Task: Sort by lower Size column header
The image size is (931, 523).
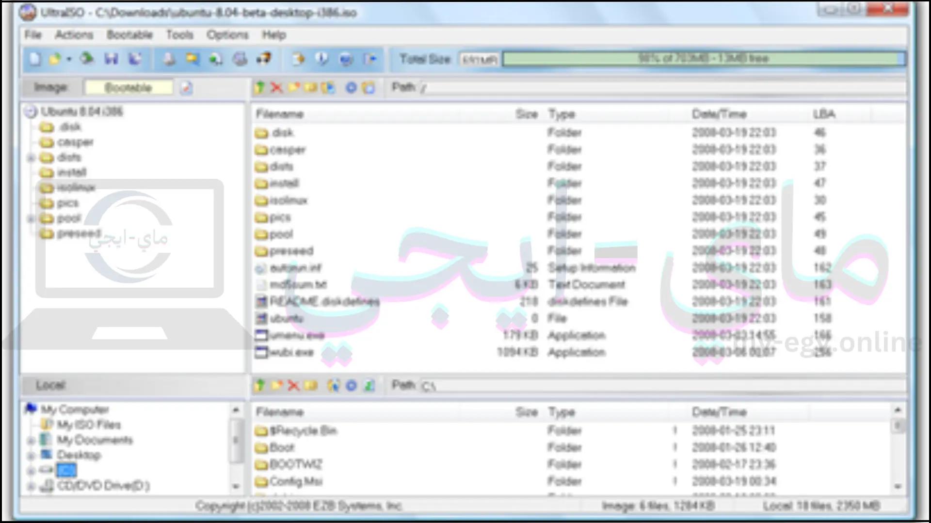Action: [527, 412]
